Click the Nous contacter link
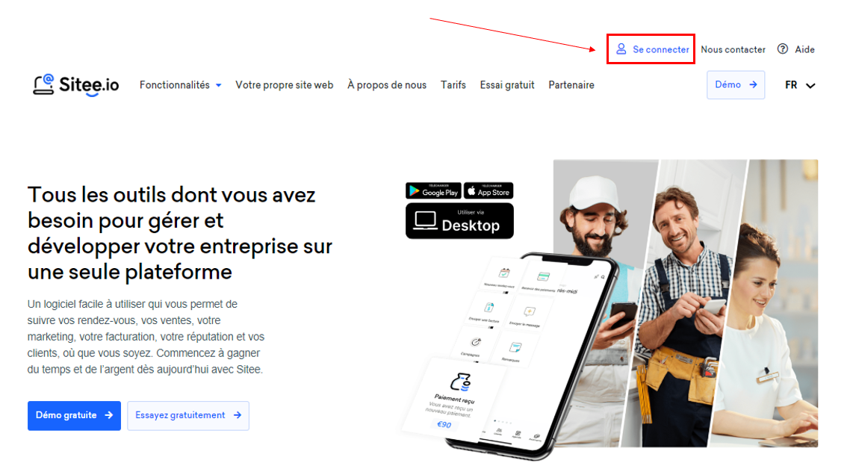 733,49
